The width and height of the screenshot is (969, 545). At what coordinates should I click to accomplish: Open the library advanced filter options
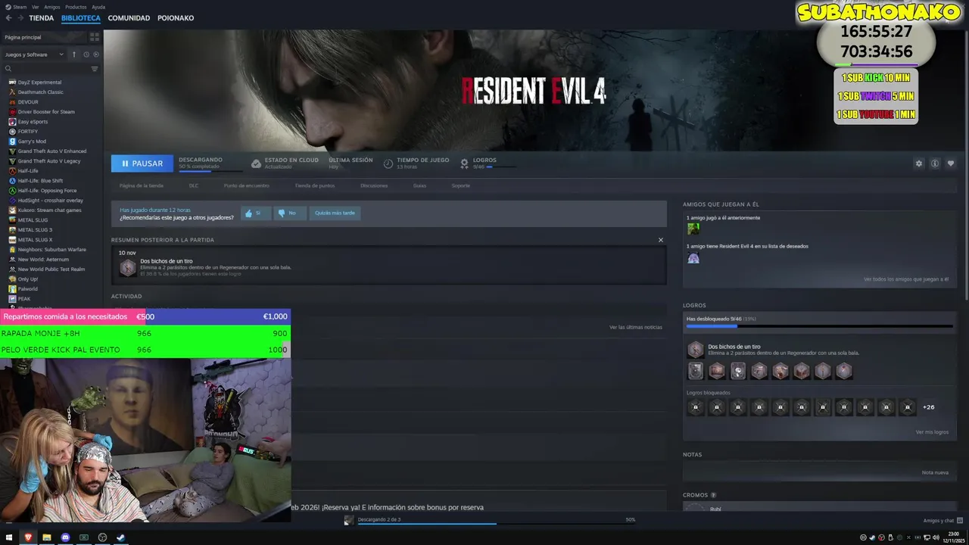[95, 69]
